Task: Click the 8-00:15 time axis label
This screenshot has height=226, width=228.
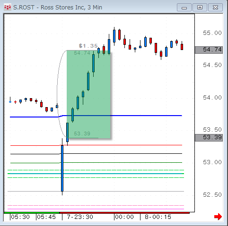Action: click(158, 217)
